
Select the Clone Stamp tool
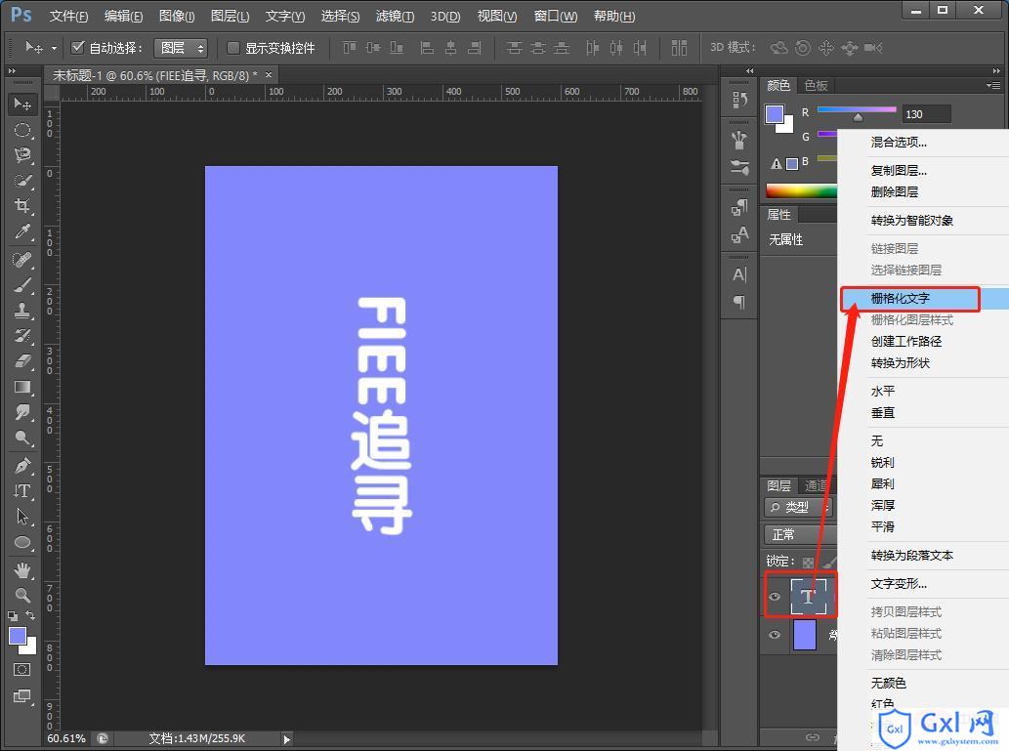(22, 311)
